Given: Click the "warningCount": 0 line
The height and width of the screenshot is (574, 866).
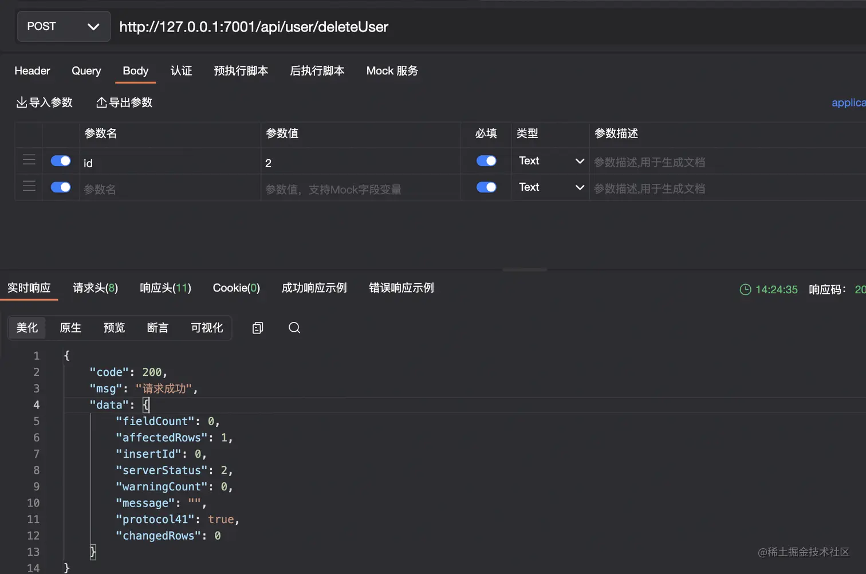Looking at the screenshot, I should tap(174, 486).
